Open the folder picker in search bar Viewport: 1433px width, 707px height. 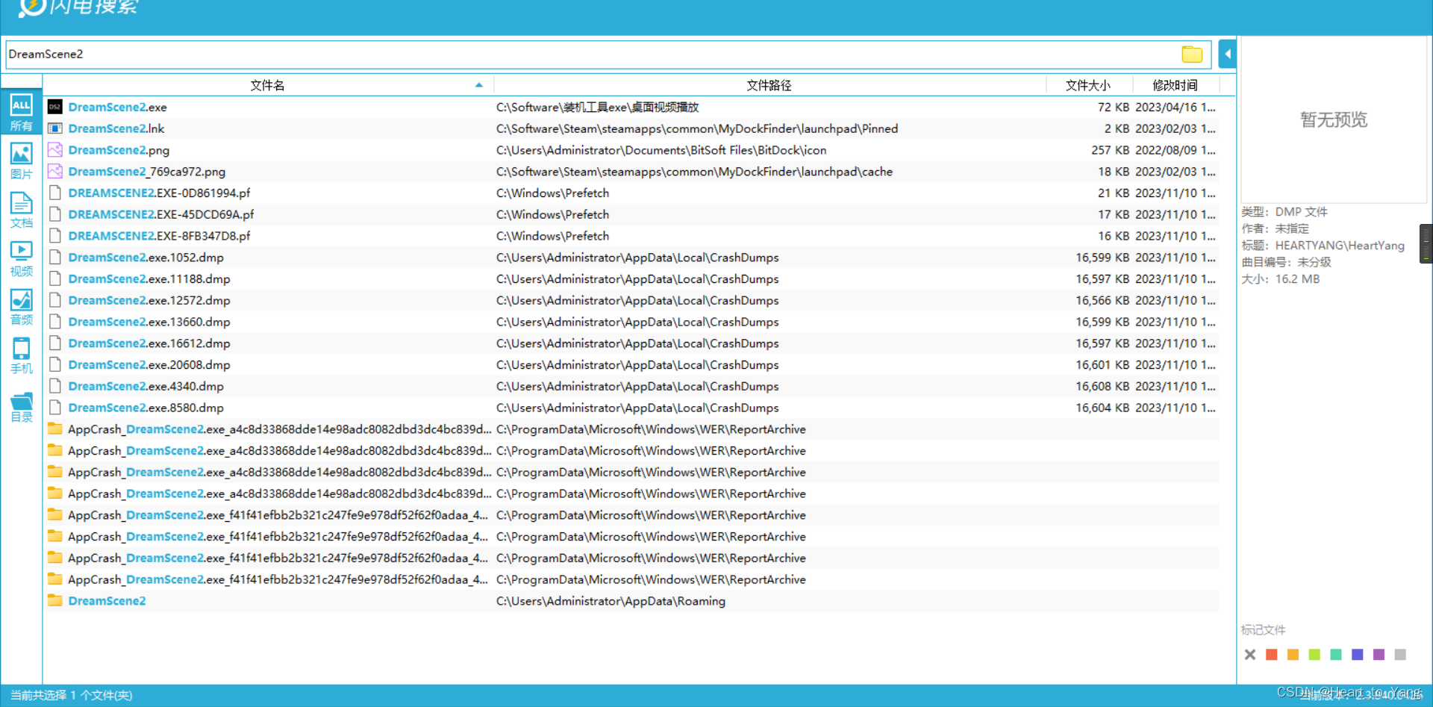pyautogui.click(x=1192, y=54)
